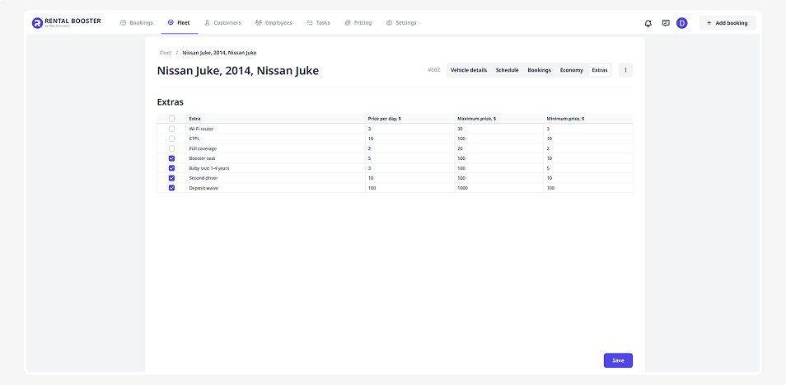The height and width of the screenshot is (385, 786).
Task: Open the chat messages icon
Action: point(666,23)
